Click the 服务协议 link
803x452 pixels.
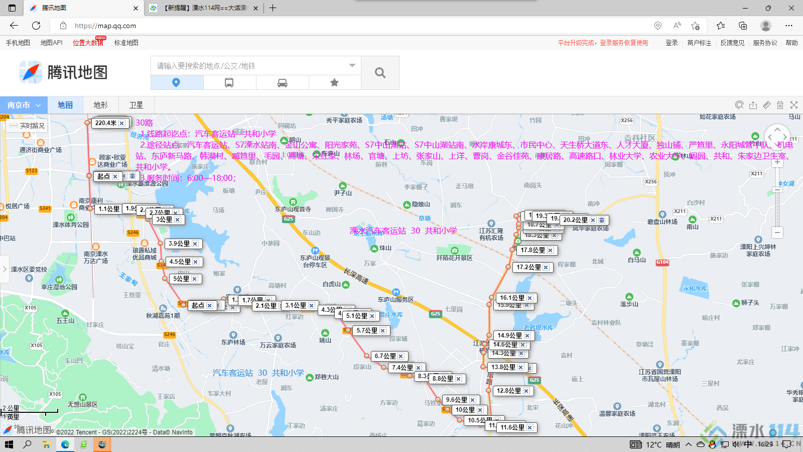(x=765, y=43)
